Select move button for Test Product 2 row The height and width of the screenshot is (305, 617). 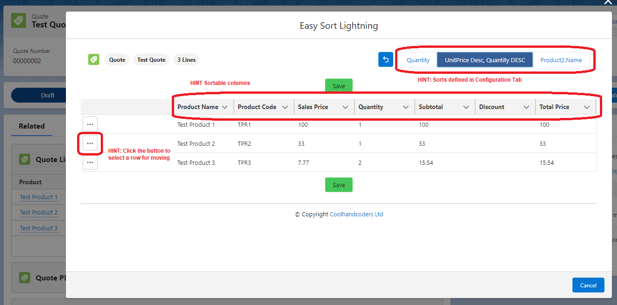[90, 143]
